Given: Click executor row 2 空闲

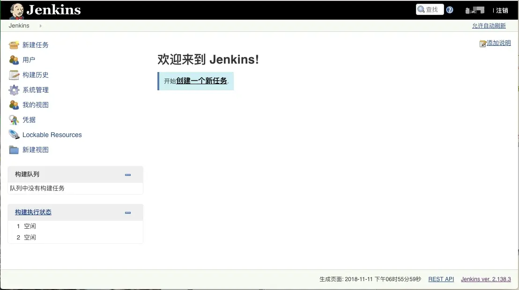Looking at the screenshot, I should click(75, 238).
